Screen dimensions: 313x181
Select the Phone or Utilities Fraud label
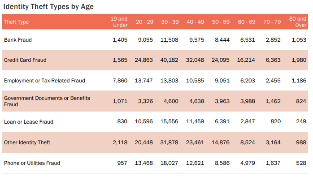[x=32, y=163]
